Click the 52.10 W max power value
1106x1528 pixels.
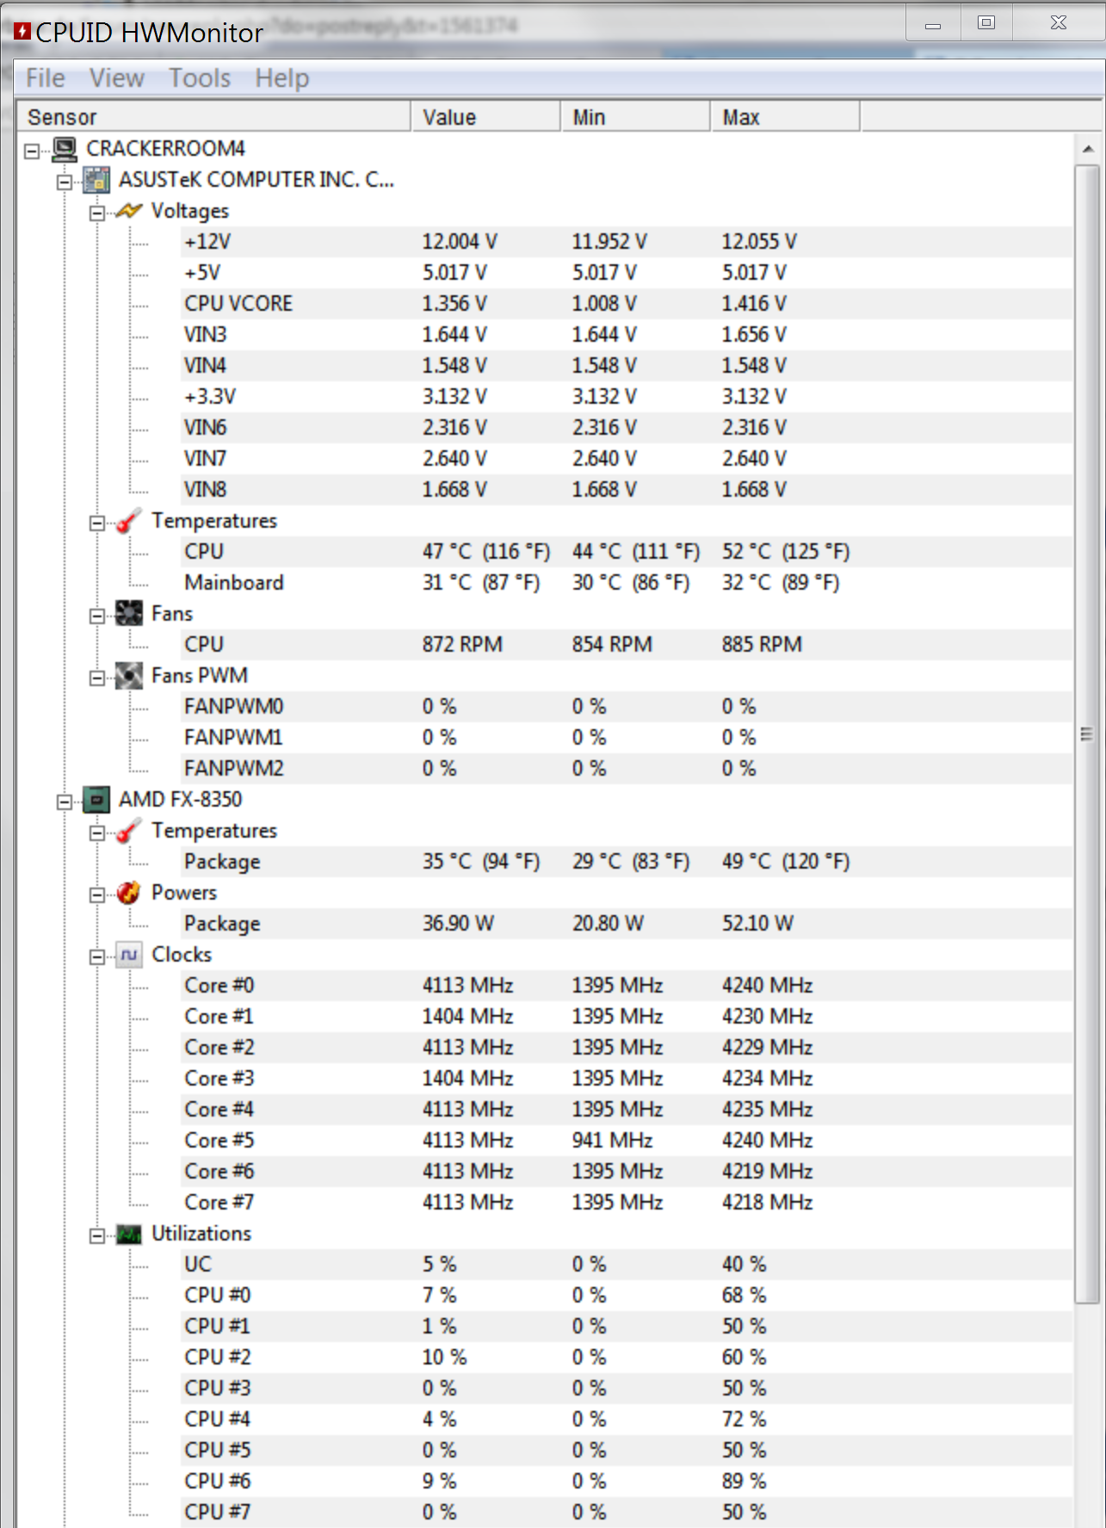click(x=757, y=924)
